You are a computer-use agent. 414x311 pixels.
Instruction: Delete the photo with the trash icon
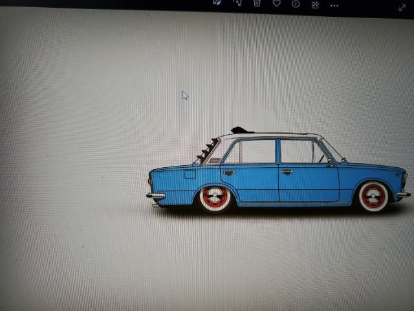[257, 3]
